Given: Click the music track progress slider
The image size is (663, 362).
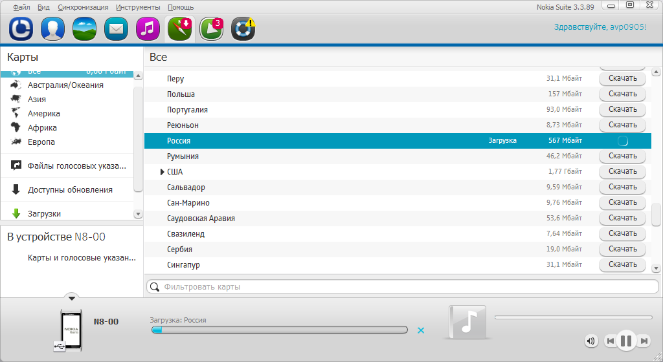Looking at the screenshot, I should (x=573, y=317).
